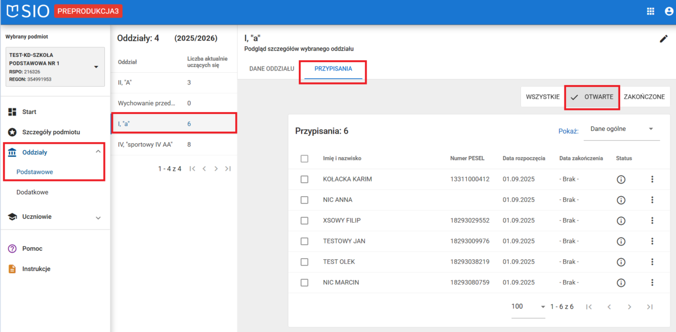
Task: Filter assignments by ZAKOŃCZONE
Action: tap(644, 97)
